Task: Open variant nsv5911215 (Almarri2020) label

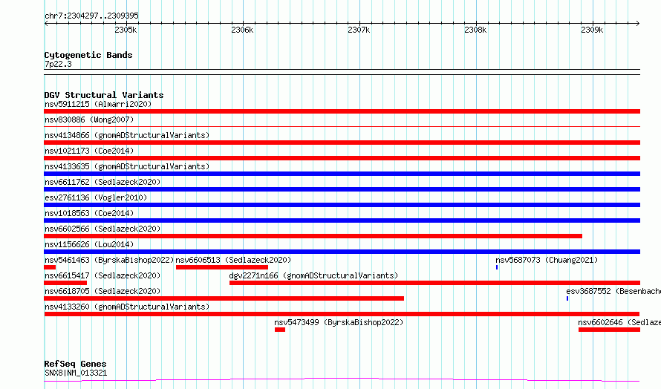Action: (x=98, y=104)
